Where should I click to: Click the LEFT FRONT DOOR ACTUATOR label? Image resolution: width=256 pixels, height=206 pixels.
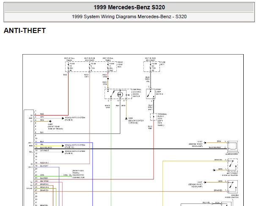[x=230, y=174]
